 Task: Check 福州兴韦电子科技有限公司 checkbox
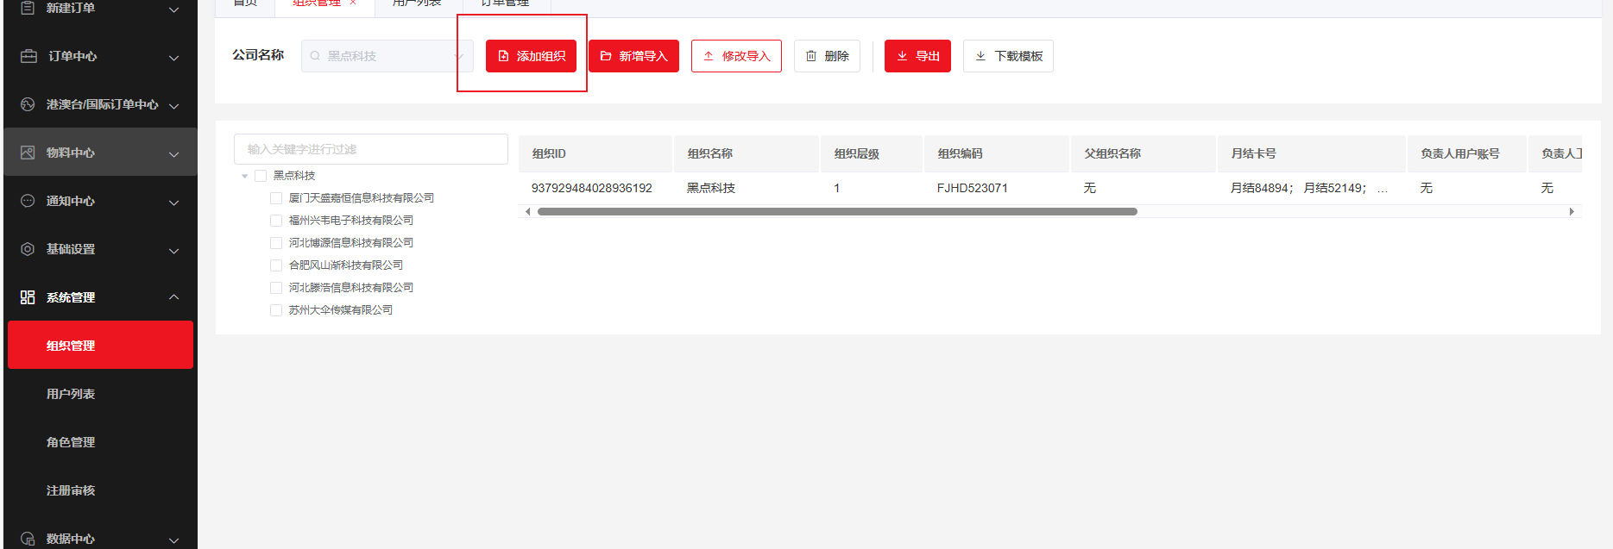(x=276, y=221)
